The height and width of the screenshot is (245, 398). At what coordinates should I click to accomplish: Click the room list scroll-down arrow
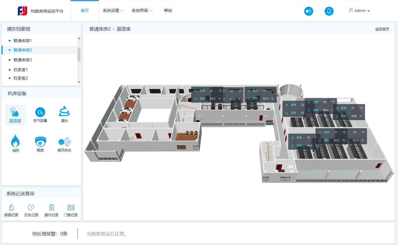tap(79, 82)
